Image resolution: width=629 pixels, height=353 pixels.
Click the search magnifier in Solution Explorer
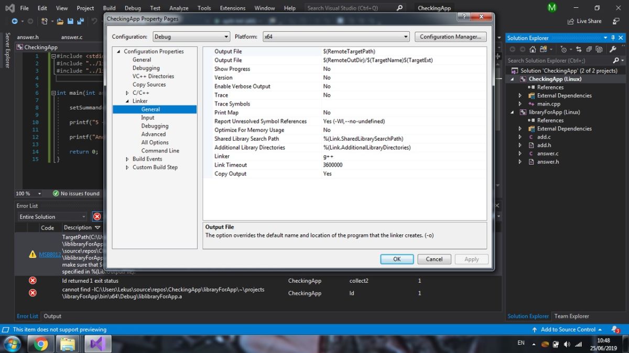615,60
